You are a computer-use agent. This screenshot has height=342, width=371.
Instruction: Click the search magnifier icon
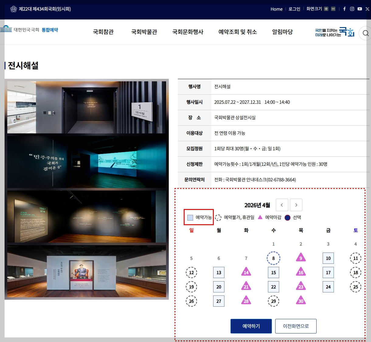click(366, 33)
